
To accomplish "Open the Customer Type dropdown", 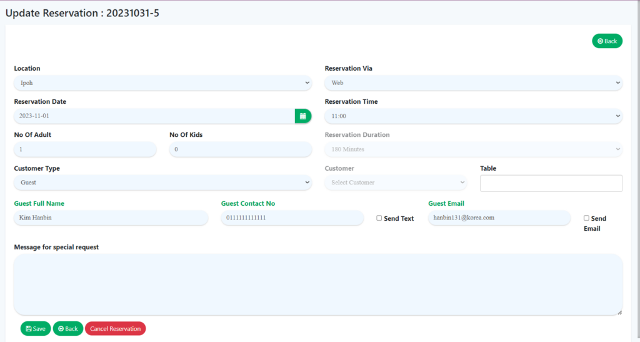I will coord(162,183).
